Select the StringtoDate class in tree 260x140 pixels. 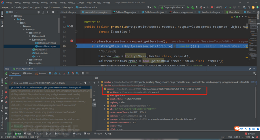click(x=41, y=53)
